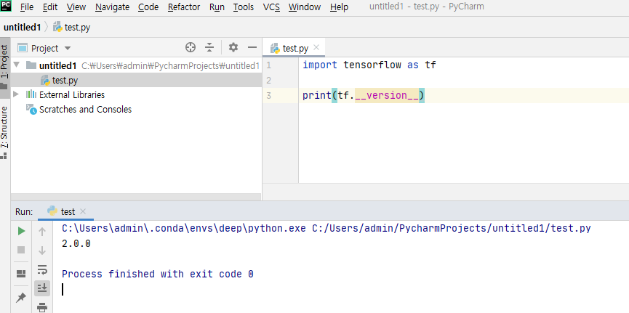Click on 'import tensorflow as tf' line

click(369, 65)
